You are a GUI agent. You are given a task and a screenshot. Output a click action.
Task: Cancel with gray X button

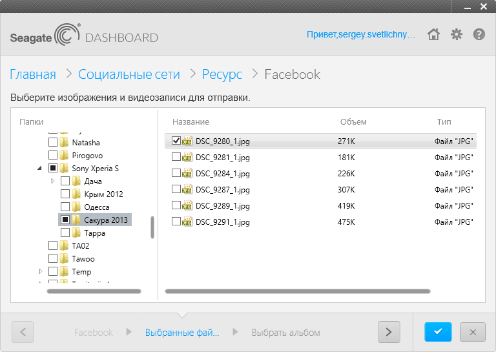pos(473,332)
